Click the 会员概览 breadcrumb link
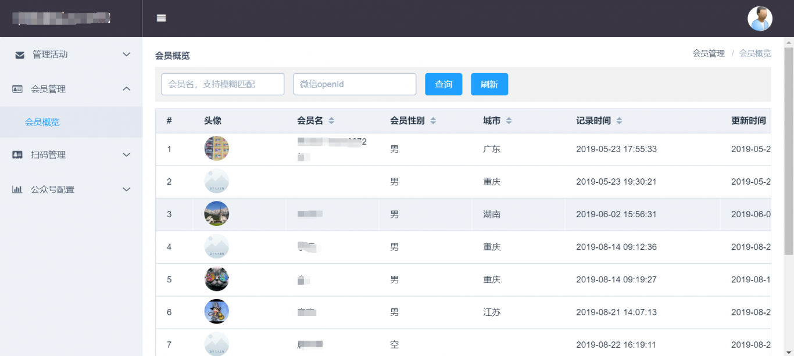 click(x=755, y=53)
